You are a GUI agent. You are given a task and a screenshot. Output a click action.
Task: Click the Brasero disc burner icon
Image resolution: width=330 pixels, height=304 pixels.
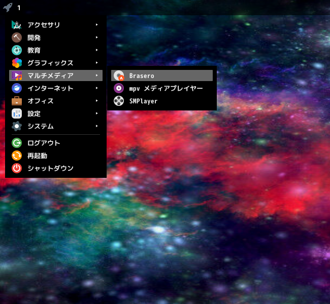pyautogui.click(x=119, y=75)
